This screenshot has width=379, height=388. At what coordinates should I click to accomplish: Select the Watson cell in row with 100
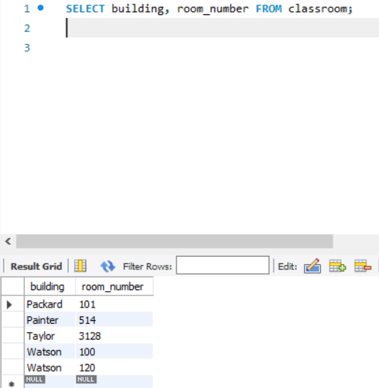[50, 351]
